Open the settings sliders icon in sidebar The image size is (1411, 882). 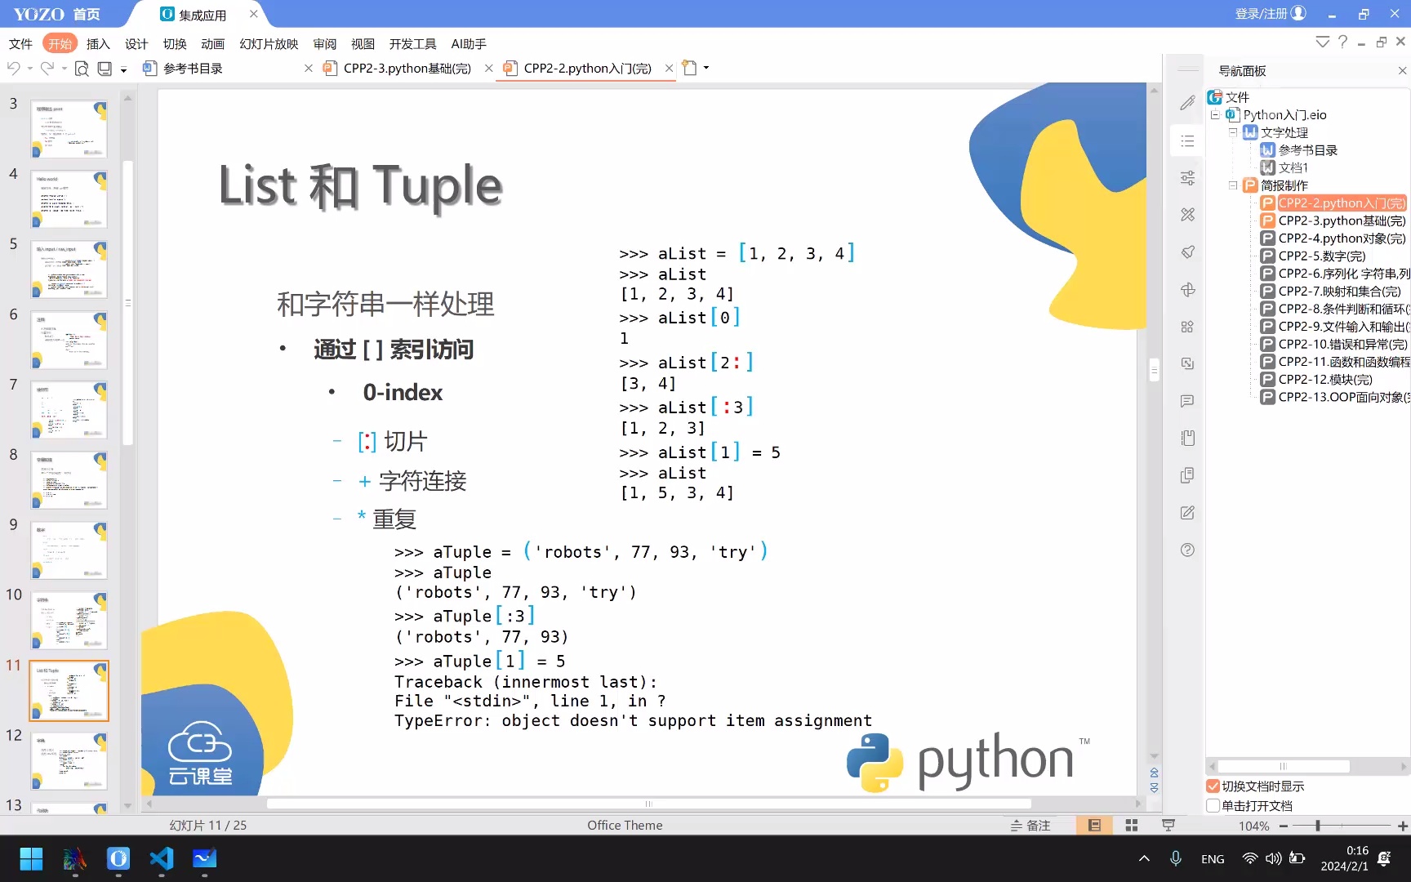click(x=1187, y=177)
